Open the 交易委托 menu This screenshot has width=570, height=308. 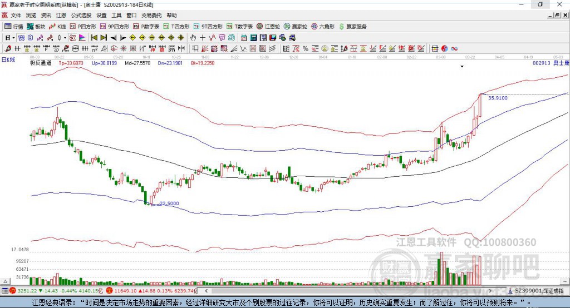[x=151, y=15]
